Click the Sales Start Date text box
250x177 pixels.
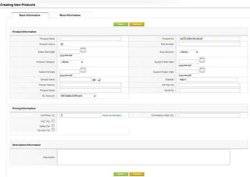point(70,51)
